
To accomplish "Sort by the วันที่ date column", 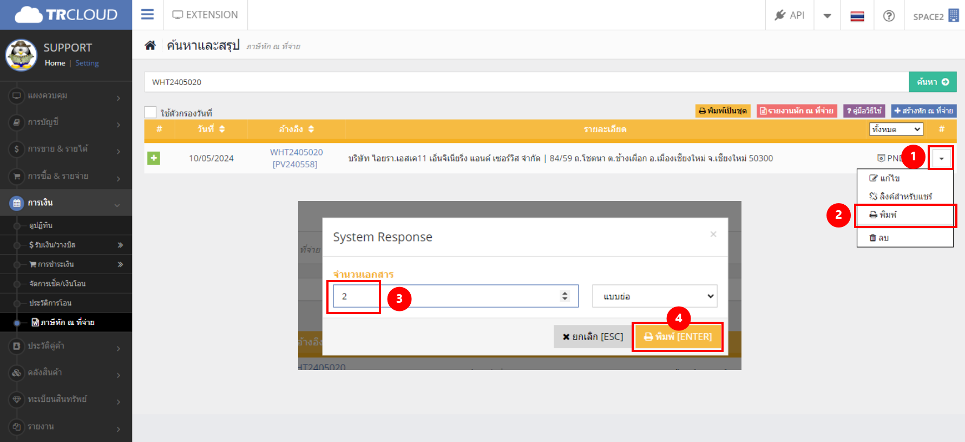I will tap(211, 129).
